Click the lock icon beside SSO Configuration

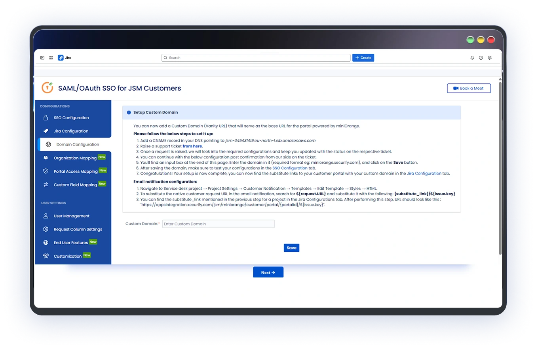pyautogui.click(x=46, y=118)
